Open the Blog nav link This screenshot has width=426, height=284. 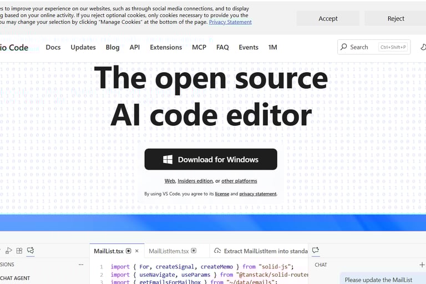(113, 47)
